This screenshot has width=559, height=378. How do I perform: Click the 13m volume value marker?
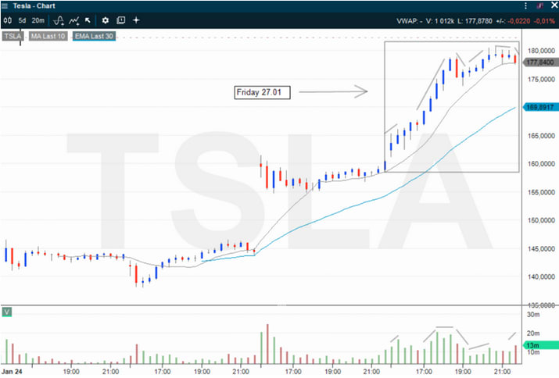click(x=540, y=345)
